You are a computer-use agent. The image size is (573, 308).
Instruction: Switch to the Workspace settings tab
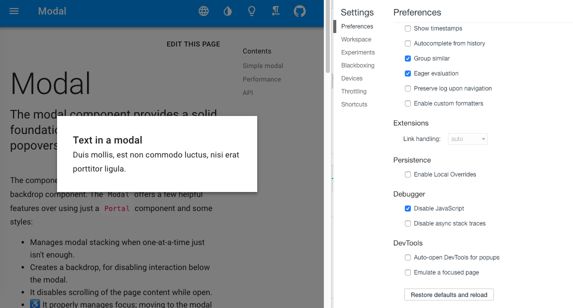356,39
